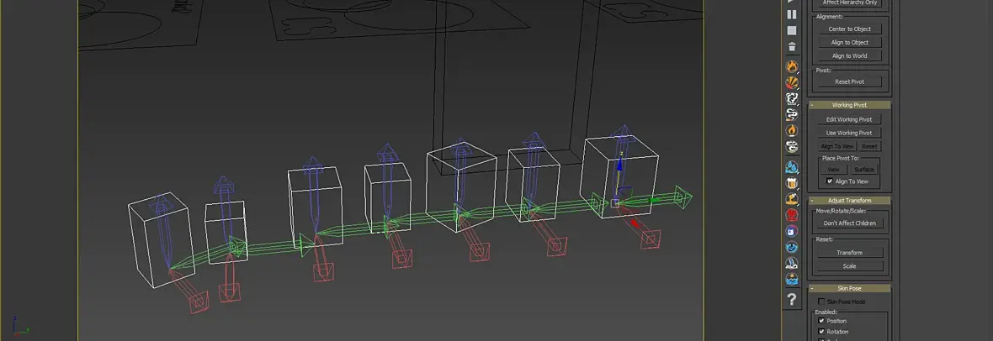Click the View button under Place Pivot To

point(833,170)
